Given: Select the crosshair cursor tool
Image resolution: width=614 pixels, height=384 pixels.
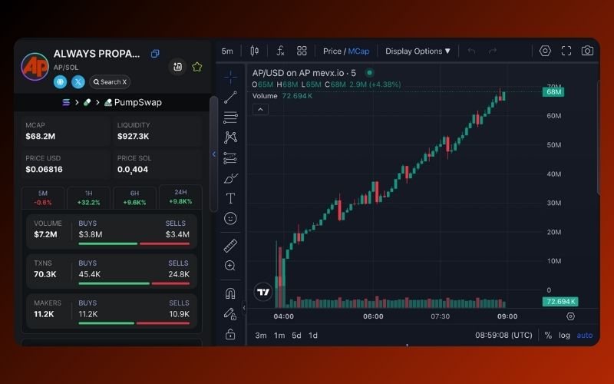Looking at the screenshot, I should pyautogui.click(x=231, y=77).
